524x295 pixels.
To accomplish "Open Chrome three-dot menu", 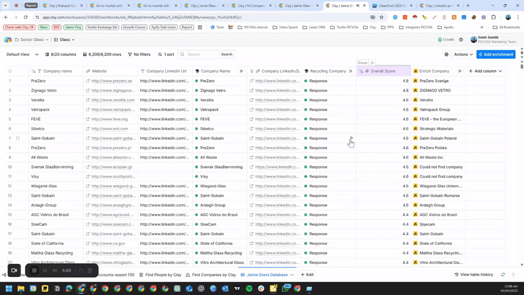I will [518, 17].
